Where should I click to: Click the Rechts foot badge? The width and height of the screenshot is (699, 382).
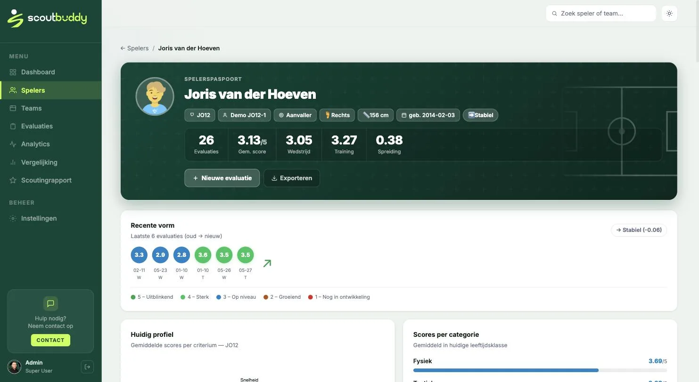[x=337, y=115]
